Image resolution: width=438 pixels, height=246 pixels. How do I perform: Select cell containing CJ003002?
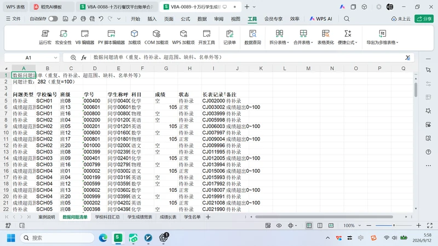pyautogui.click(x=214, y=107)
